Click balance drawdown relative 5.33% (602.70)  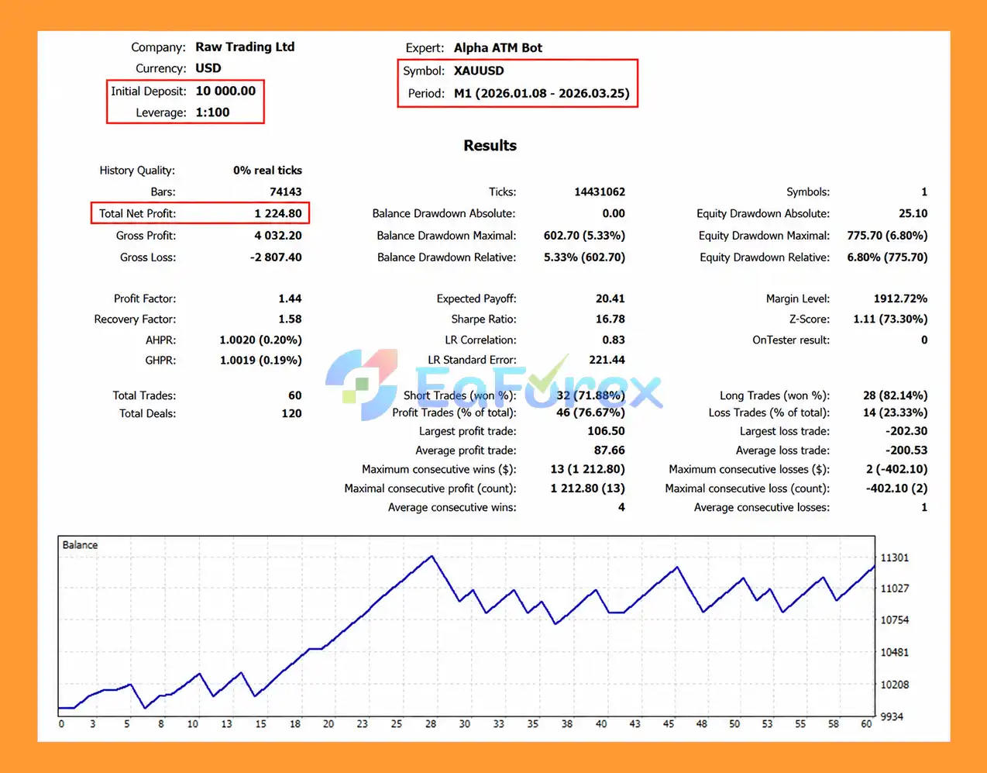click(x=584, y=257)
